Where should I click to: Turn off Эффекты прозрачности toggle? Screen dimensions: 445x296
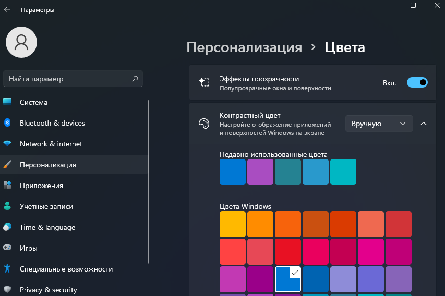pyautogui.click(x=417, y=82)
